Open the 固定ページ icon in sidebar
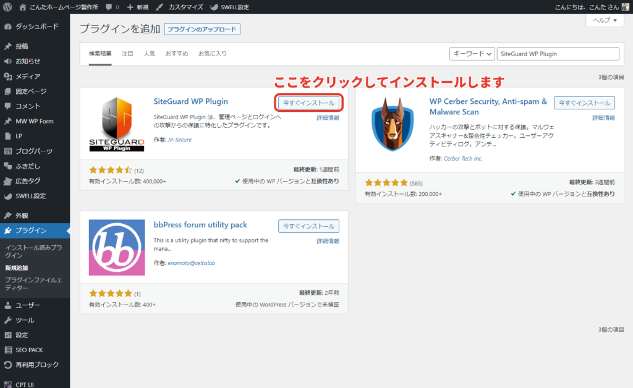This screenshot has width=633, height=388. (x=7, y=91)
